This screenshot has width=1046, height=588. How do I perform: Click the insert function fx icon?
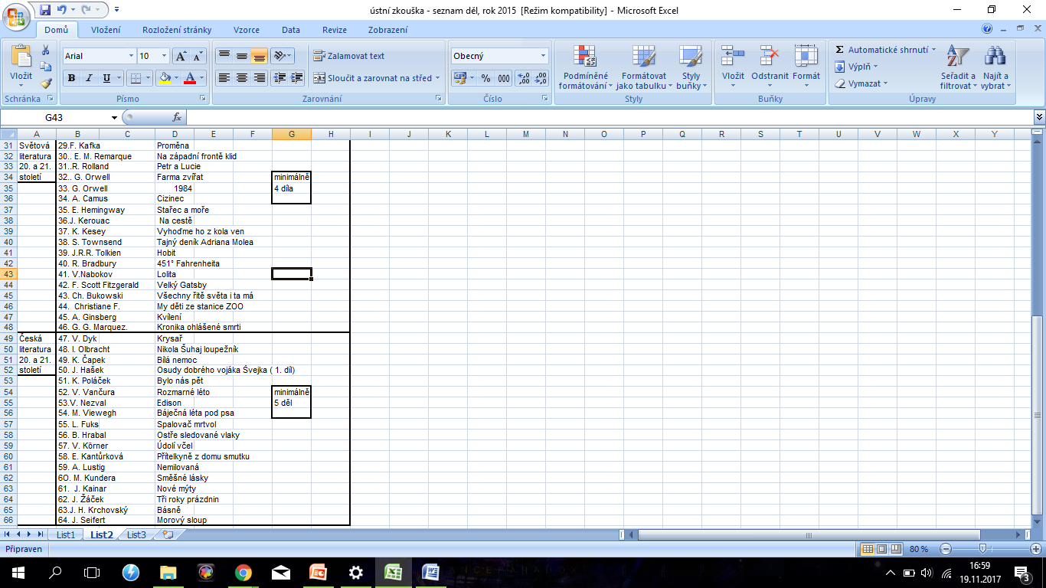pyautogui.click(x=177, y=117)
